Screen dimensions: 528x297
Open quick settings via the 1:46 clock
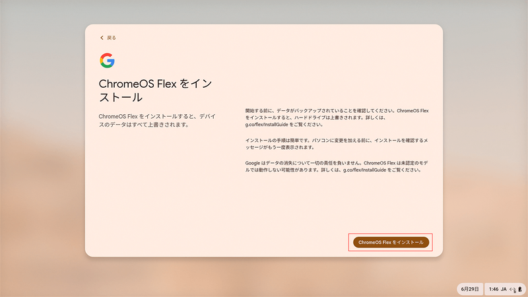pyautogui.click(x=493, y=289)
